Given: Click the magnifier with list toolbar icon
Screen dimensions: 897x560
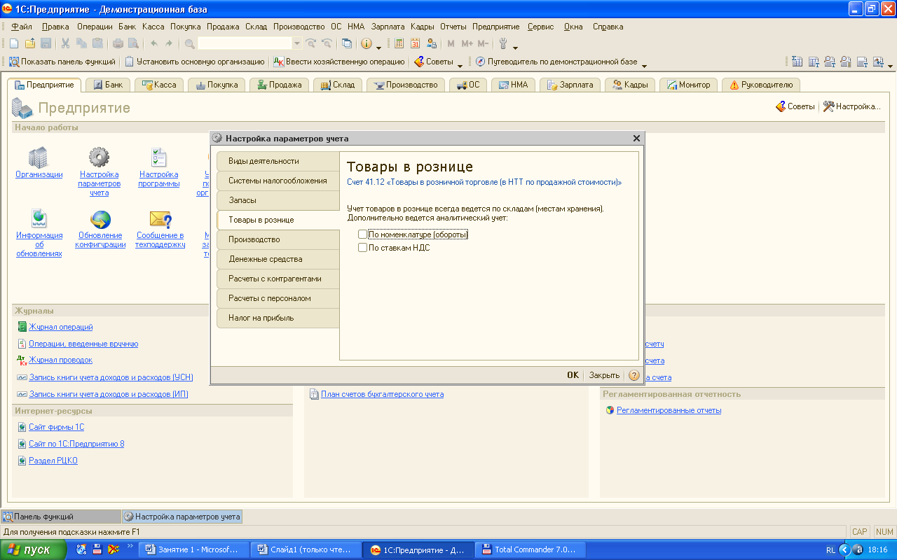Looking at the screenshot, I should click(x=846, y=62).
